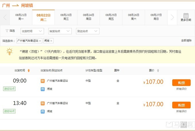Remove the 闸坡 filter tag
The width and height of the screenshot is (195, 131).
click(x=51, y=41)
